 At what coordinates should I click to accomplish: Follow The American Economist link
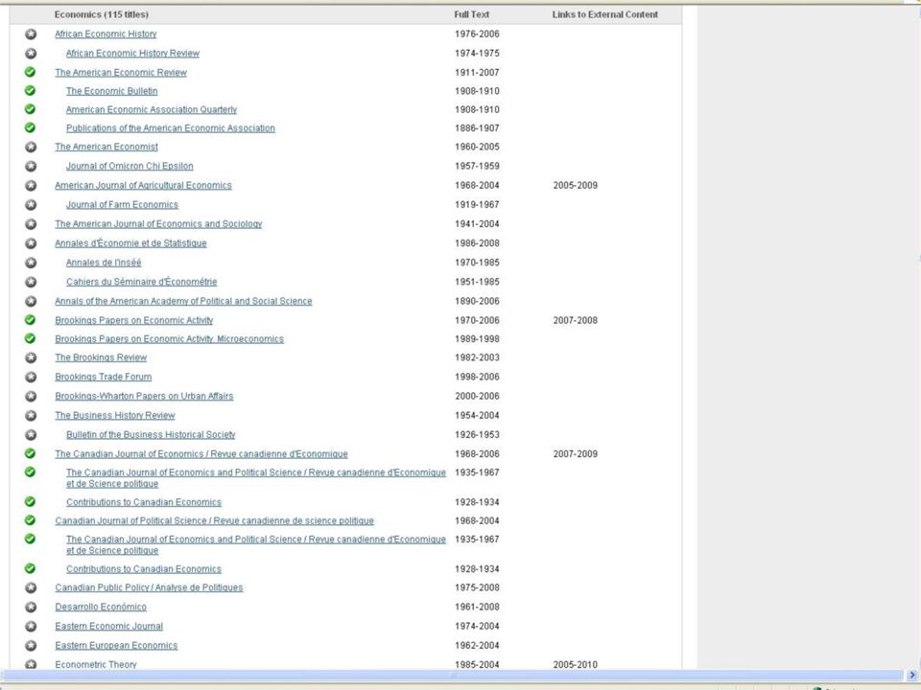(x=106, y=147)
